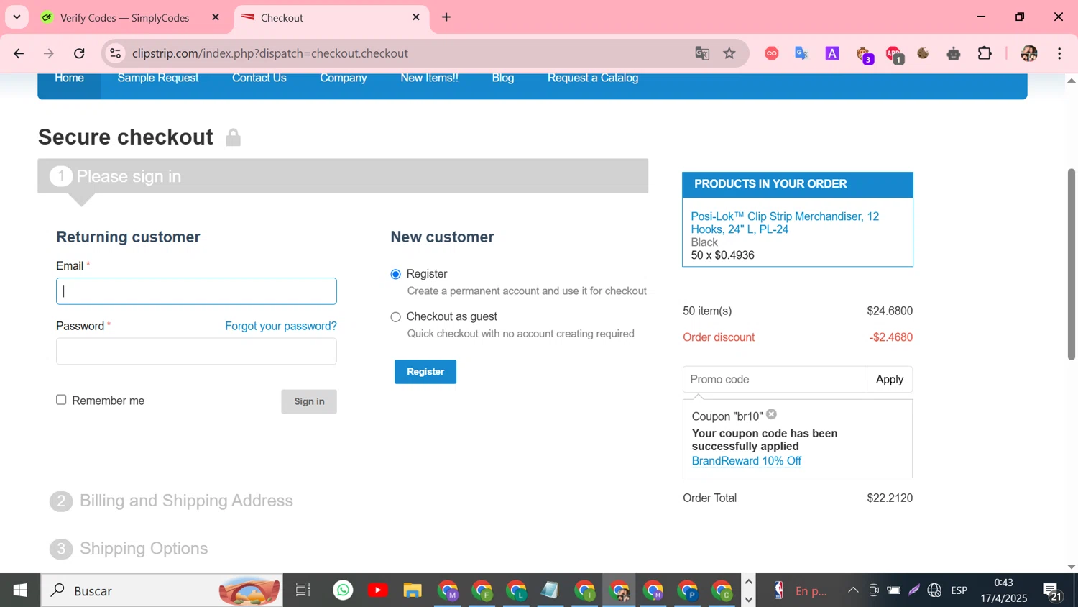
Task: Click the blue Register button
Action: pos(425,372)
